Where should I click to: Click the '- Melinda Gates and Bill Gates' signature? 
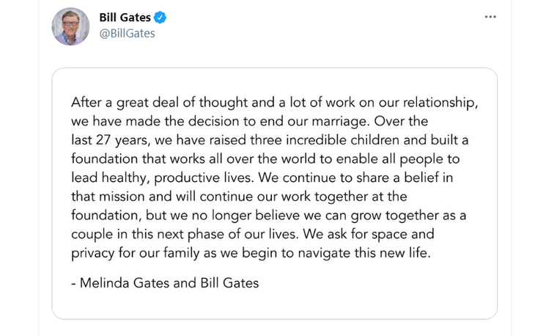coord(165,282)
